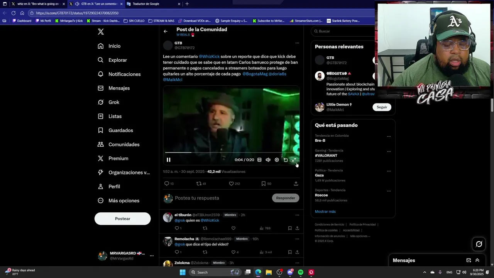Click the Responder button
This screenshot has width=494, height=278.
[286, 198]
